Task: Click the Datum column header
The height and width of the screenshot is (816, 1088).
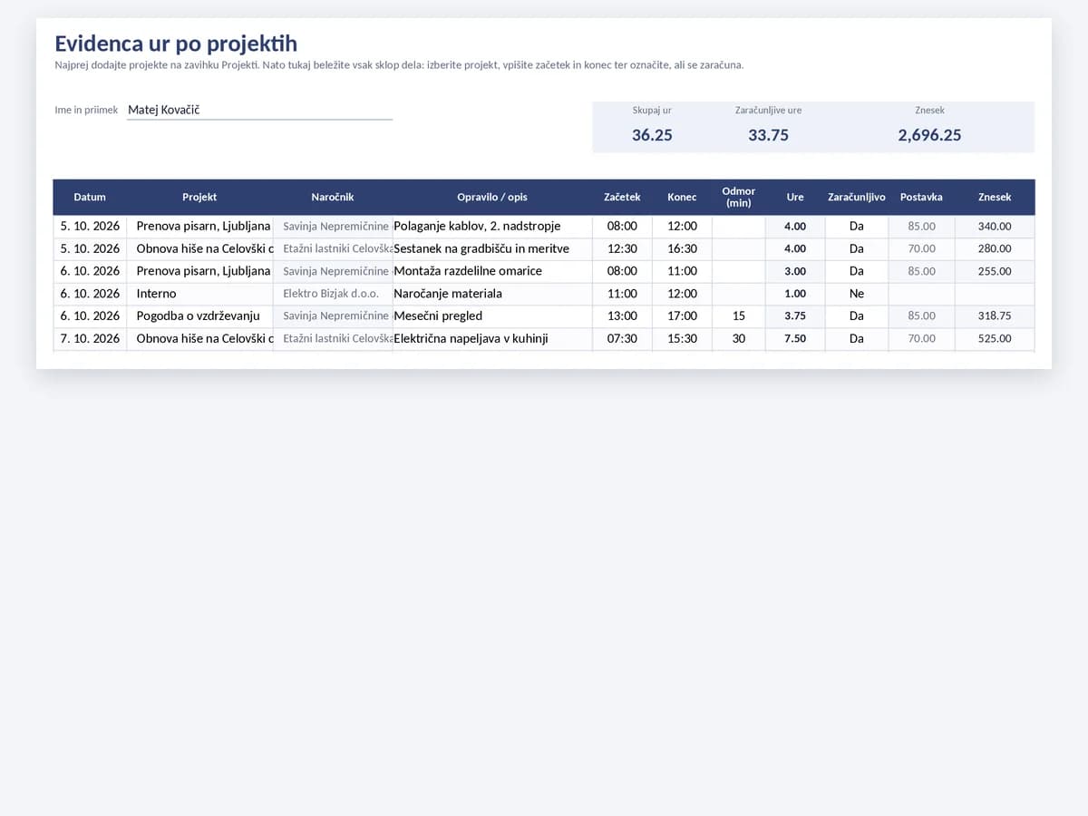Action: coord(90,197)
